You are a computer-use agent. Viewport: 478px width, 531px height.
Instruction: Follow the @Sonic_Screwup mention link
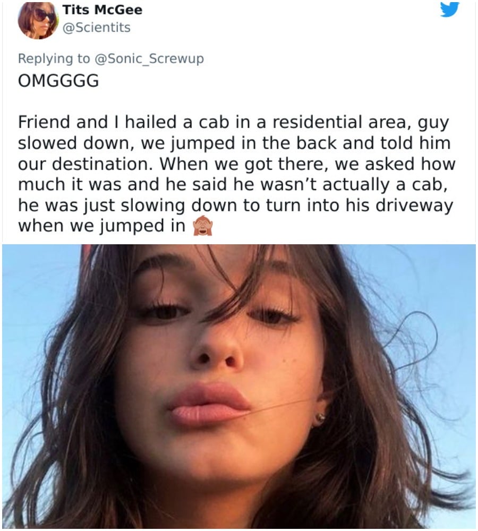click(149, 58)
